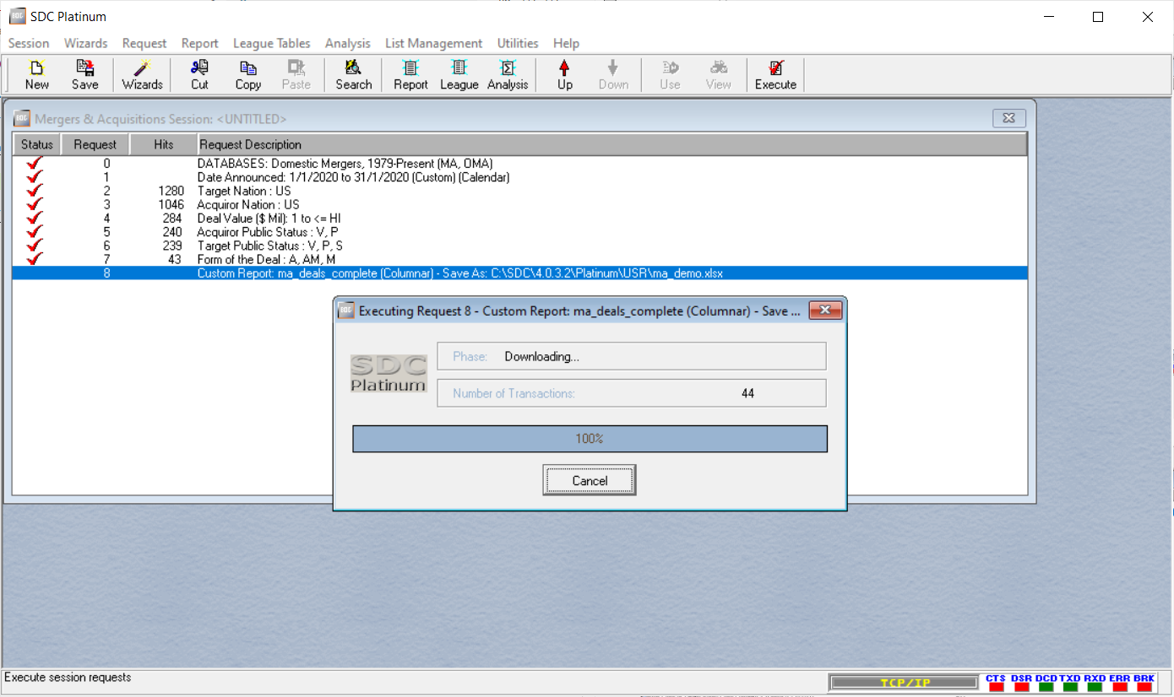Click the 100% download progress bar
Viewport: 1174px width, 697px height.
coord(590,439)
